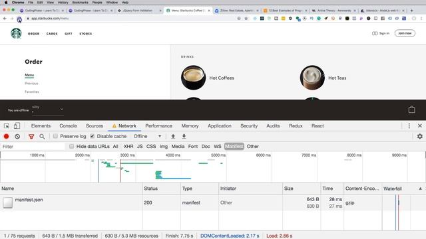
Task: Open the CARDS navigation link
Action: (52, 34)
